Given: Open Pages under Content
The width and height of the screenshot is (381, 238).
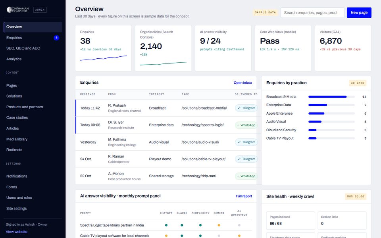Looking at the screenshot, I should (x=33, y=86).
